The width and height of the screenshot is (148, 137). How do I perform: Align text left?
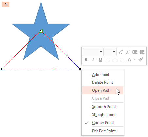coord(108,60)
